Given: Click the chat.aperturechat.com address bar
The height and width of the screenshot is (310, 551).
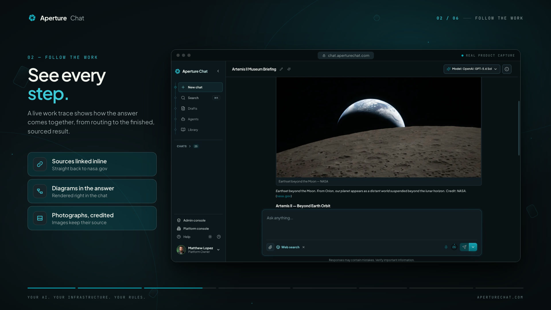Looking at the screenshot, I should point(346,55).
